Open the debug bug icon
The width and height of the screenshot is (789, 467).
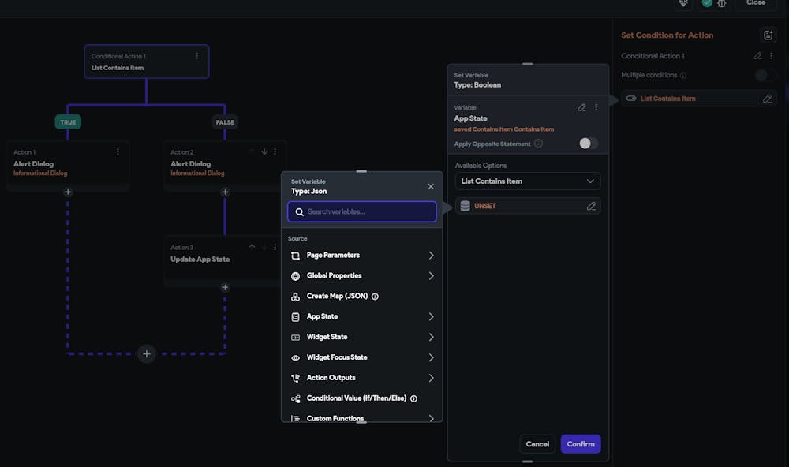722,3
